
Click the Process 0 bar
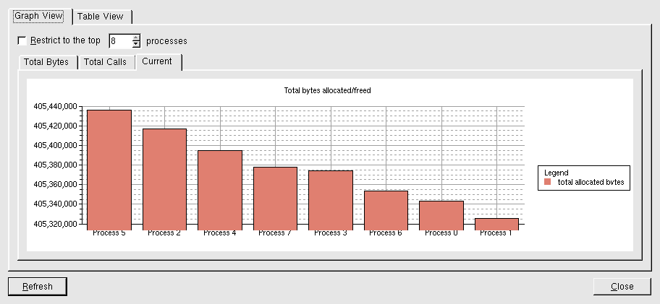(x=441, y=213)
